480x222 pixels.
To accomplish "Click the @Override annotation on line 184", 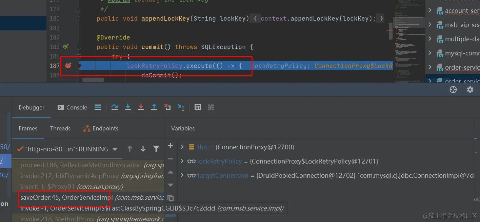I will (x=113, y=37).
